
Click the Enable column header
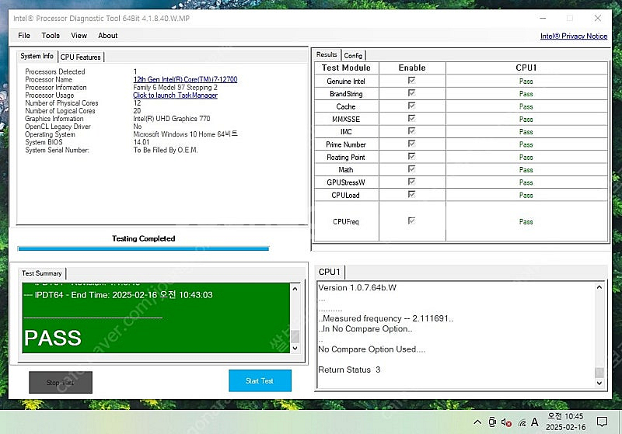click(412, 68)
